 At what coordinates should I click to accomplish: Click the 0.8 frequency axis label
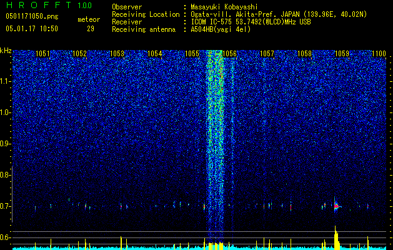(x=5, y=175)
